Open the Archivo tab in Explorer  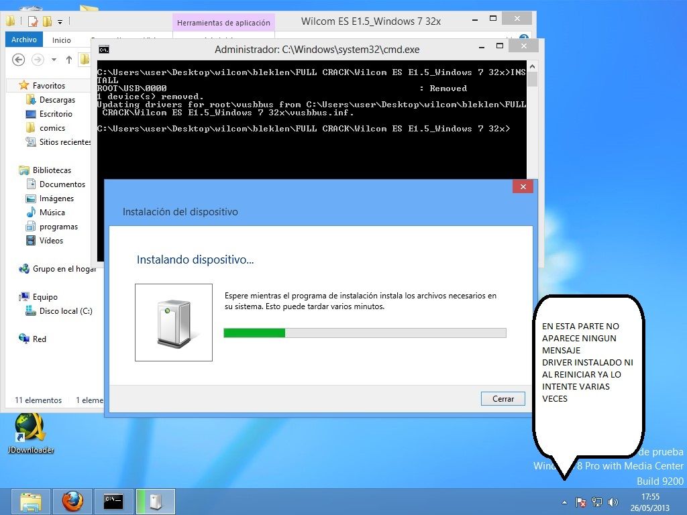[x=24, y=40]
